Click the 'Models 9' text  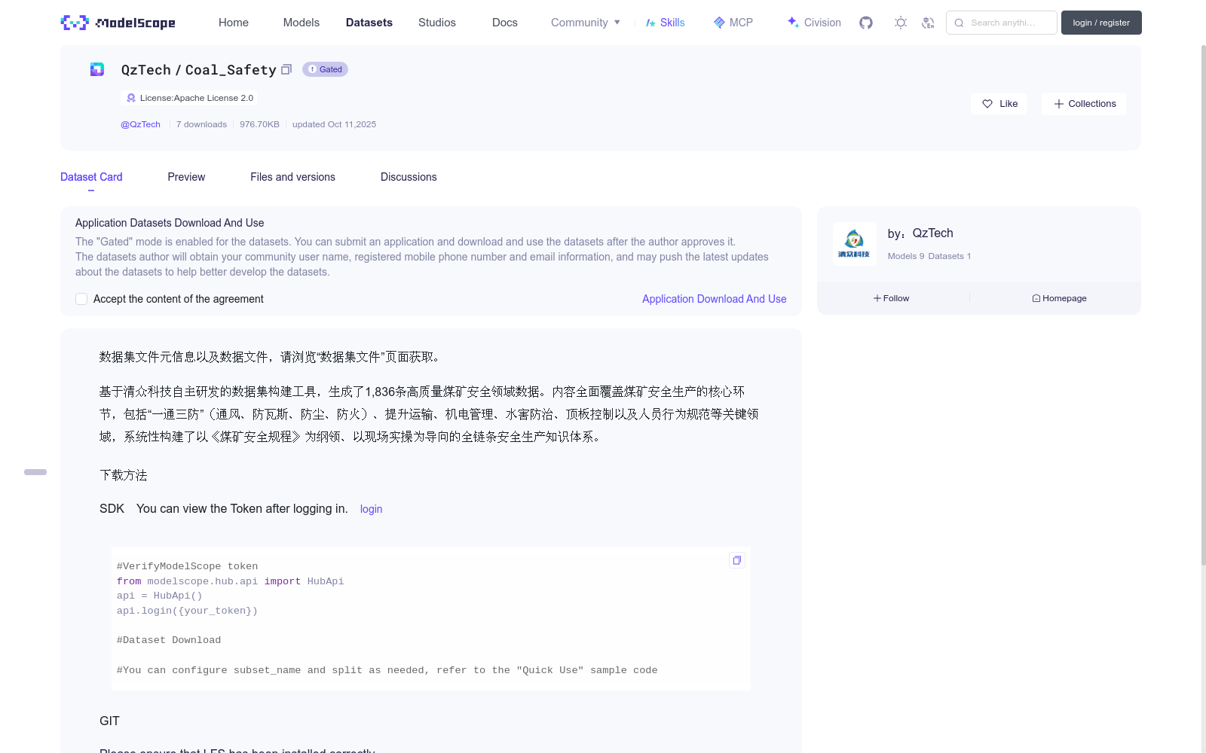pyautogui.click(x=906, y=256)
